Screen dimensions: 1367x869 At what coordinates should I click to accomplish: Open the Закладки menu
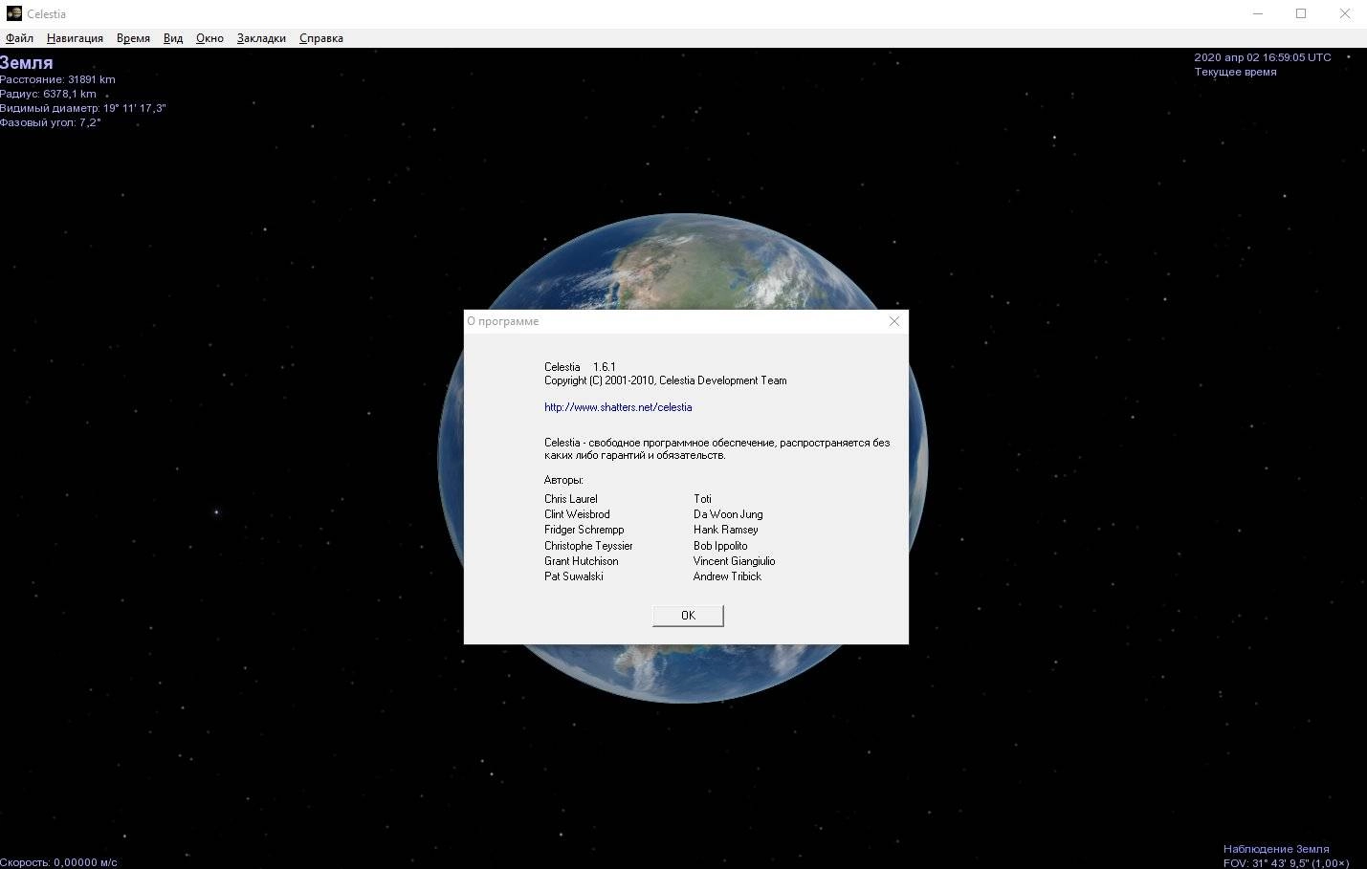click(261, 38)
